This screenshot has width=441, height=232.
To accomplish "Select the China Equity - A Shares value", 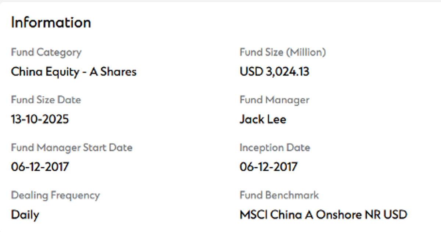I will coord(73,71).
